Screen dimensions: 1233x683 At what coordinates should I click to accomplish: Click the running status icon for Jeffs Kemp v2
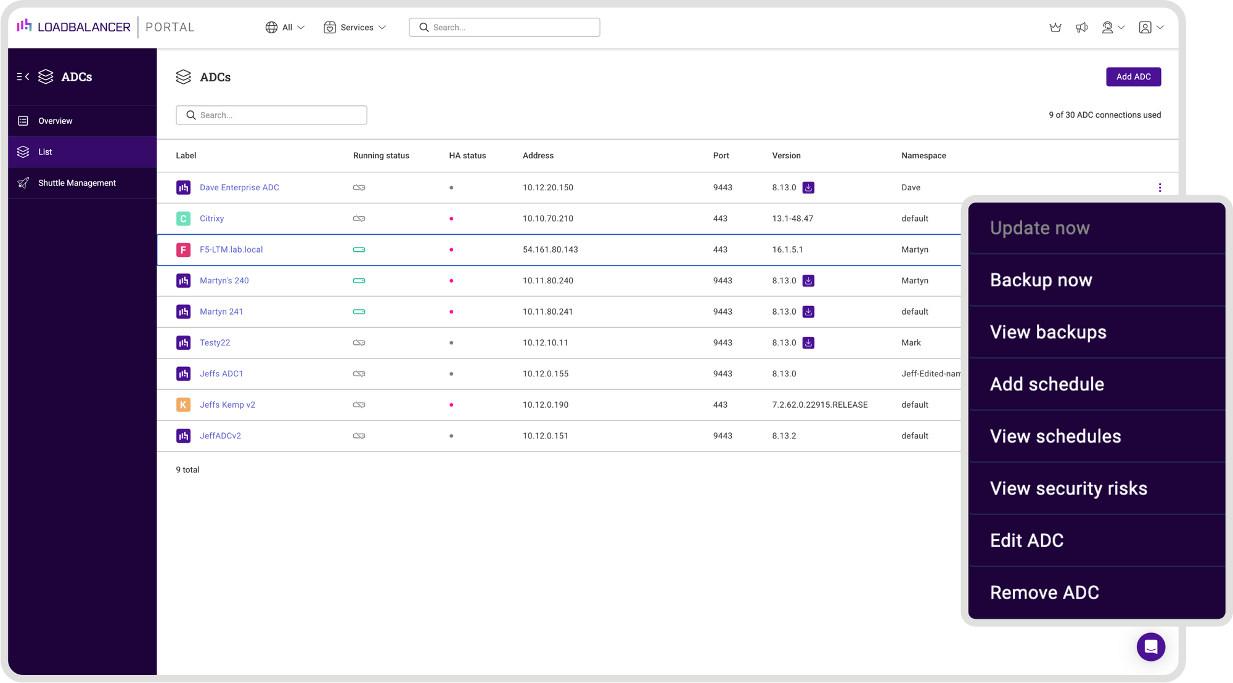[x=359, y=405]
